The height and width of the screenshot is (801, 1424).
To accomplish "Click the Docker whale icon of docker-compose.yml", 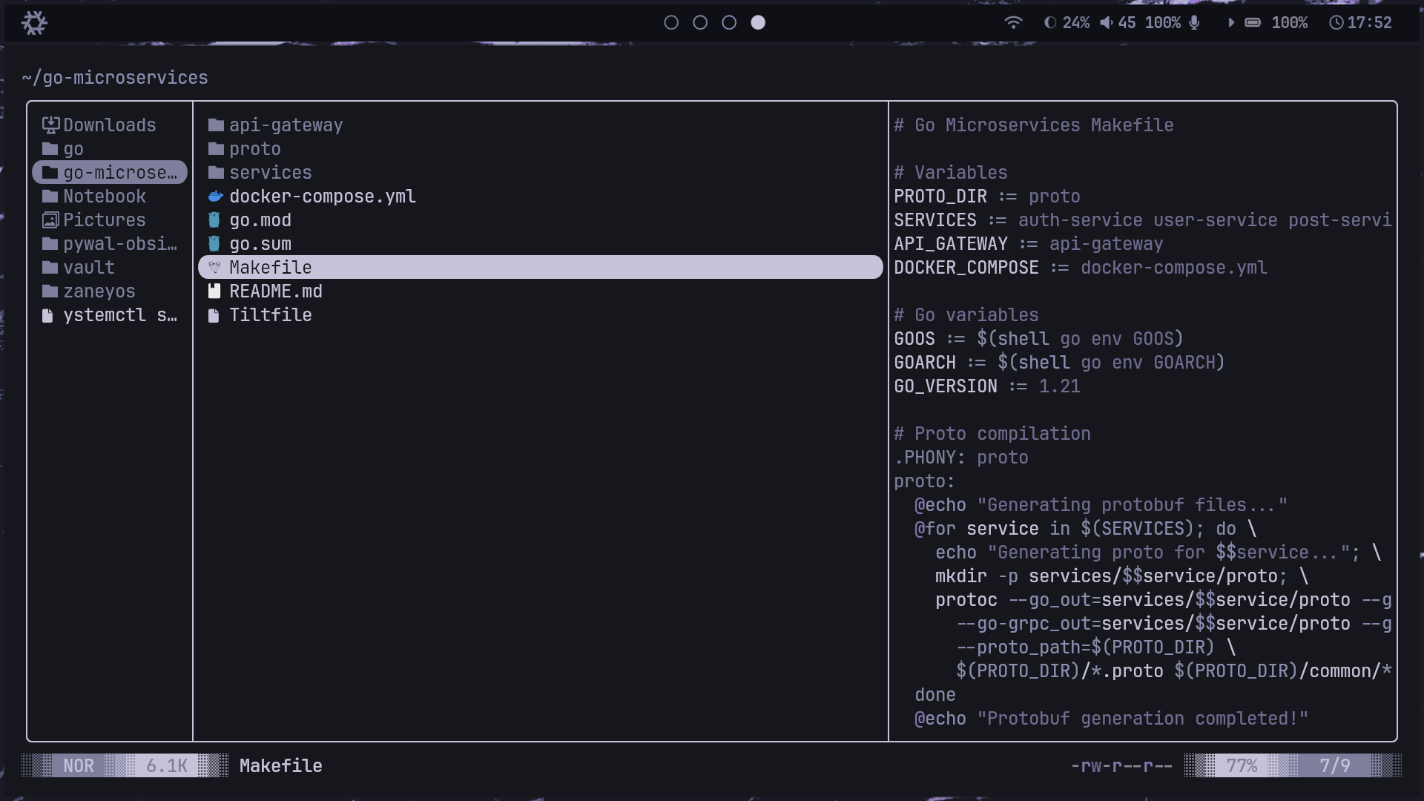I will (215, 196).
